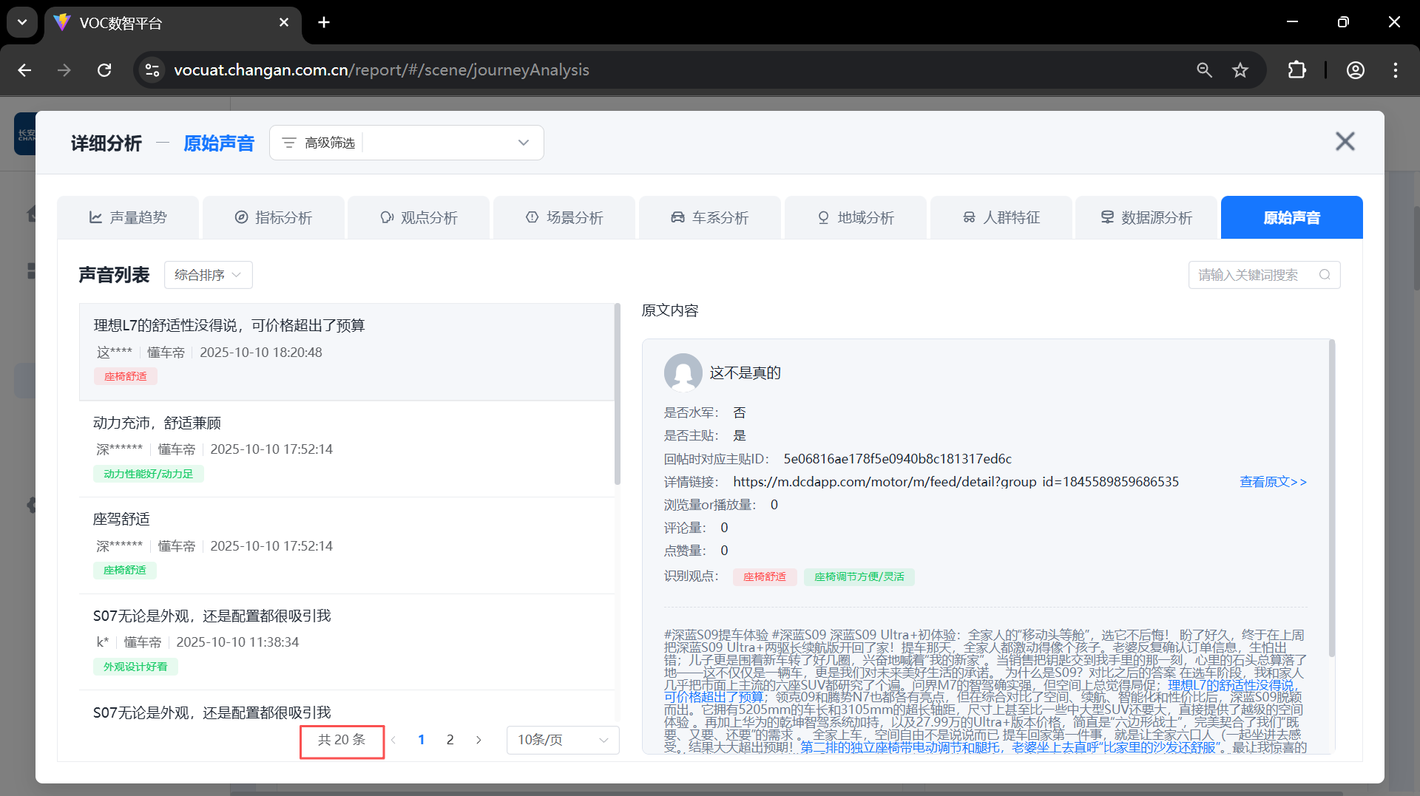Click the browser zoom magnifier icon
This screenshot has width=1420, height=796.
1204,70
